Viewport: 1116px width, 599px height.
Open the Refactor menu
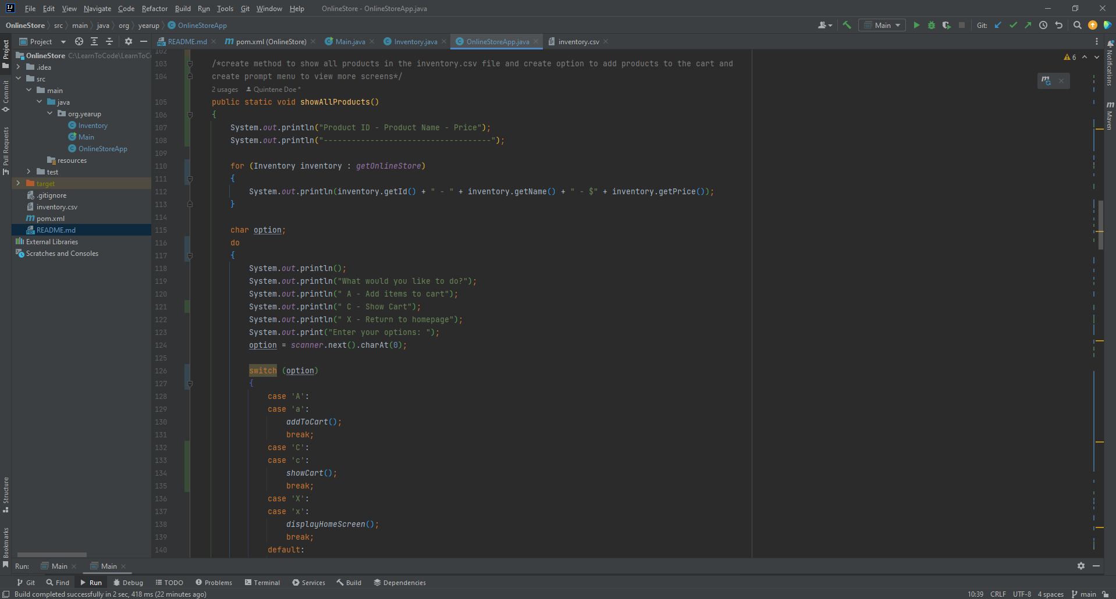click(154, 9)
